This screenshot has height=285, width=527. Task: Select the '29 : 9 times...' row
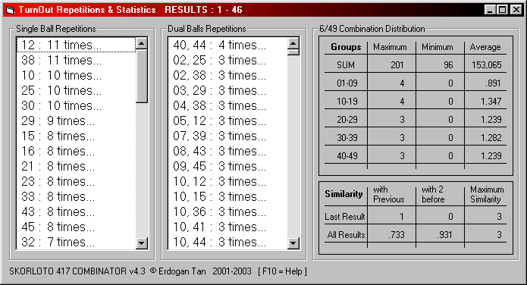pos(76,121)
